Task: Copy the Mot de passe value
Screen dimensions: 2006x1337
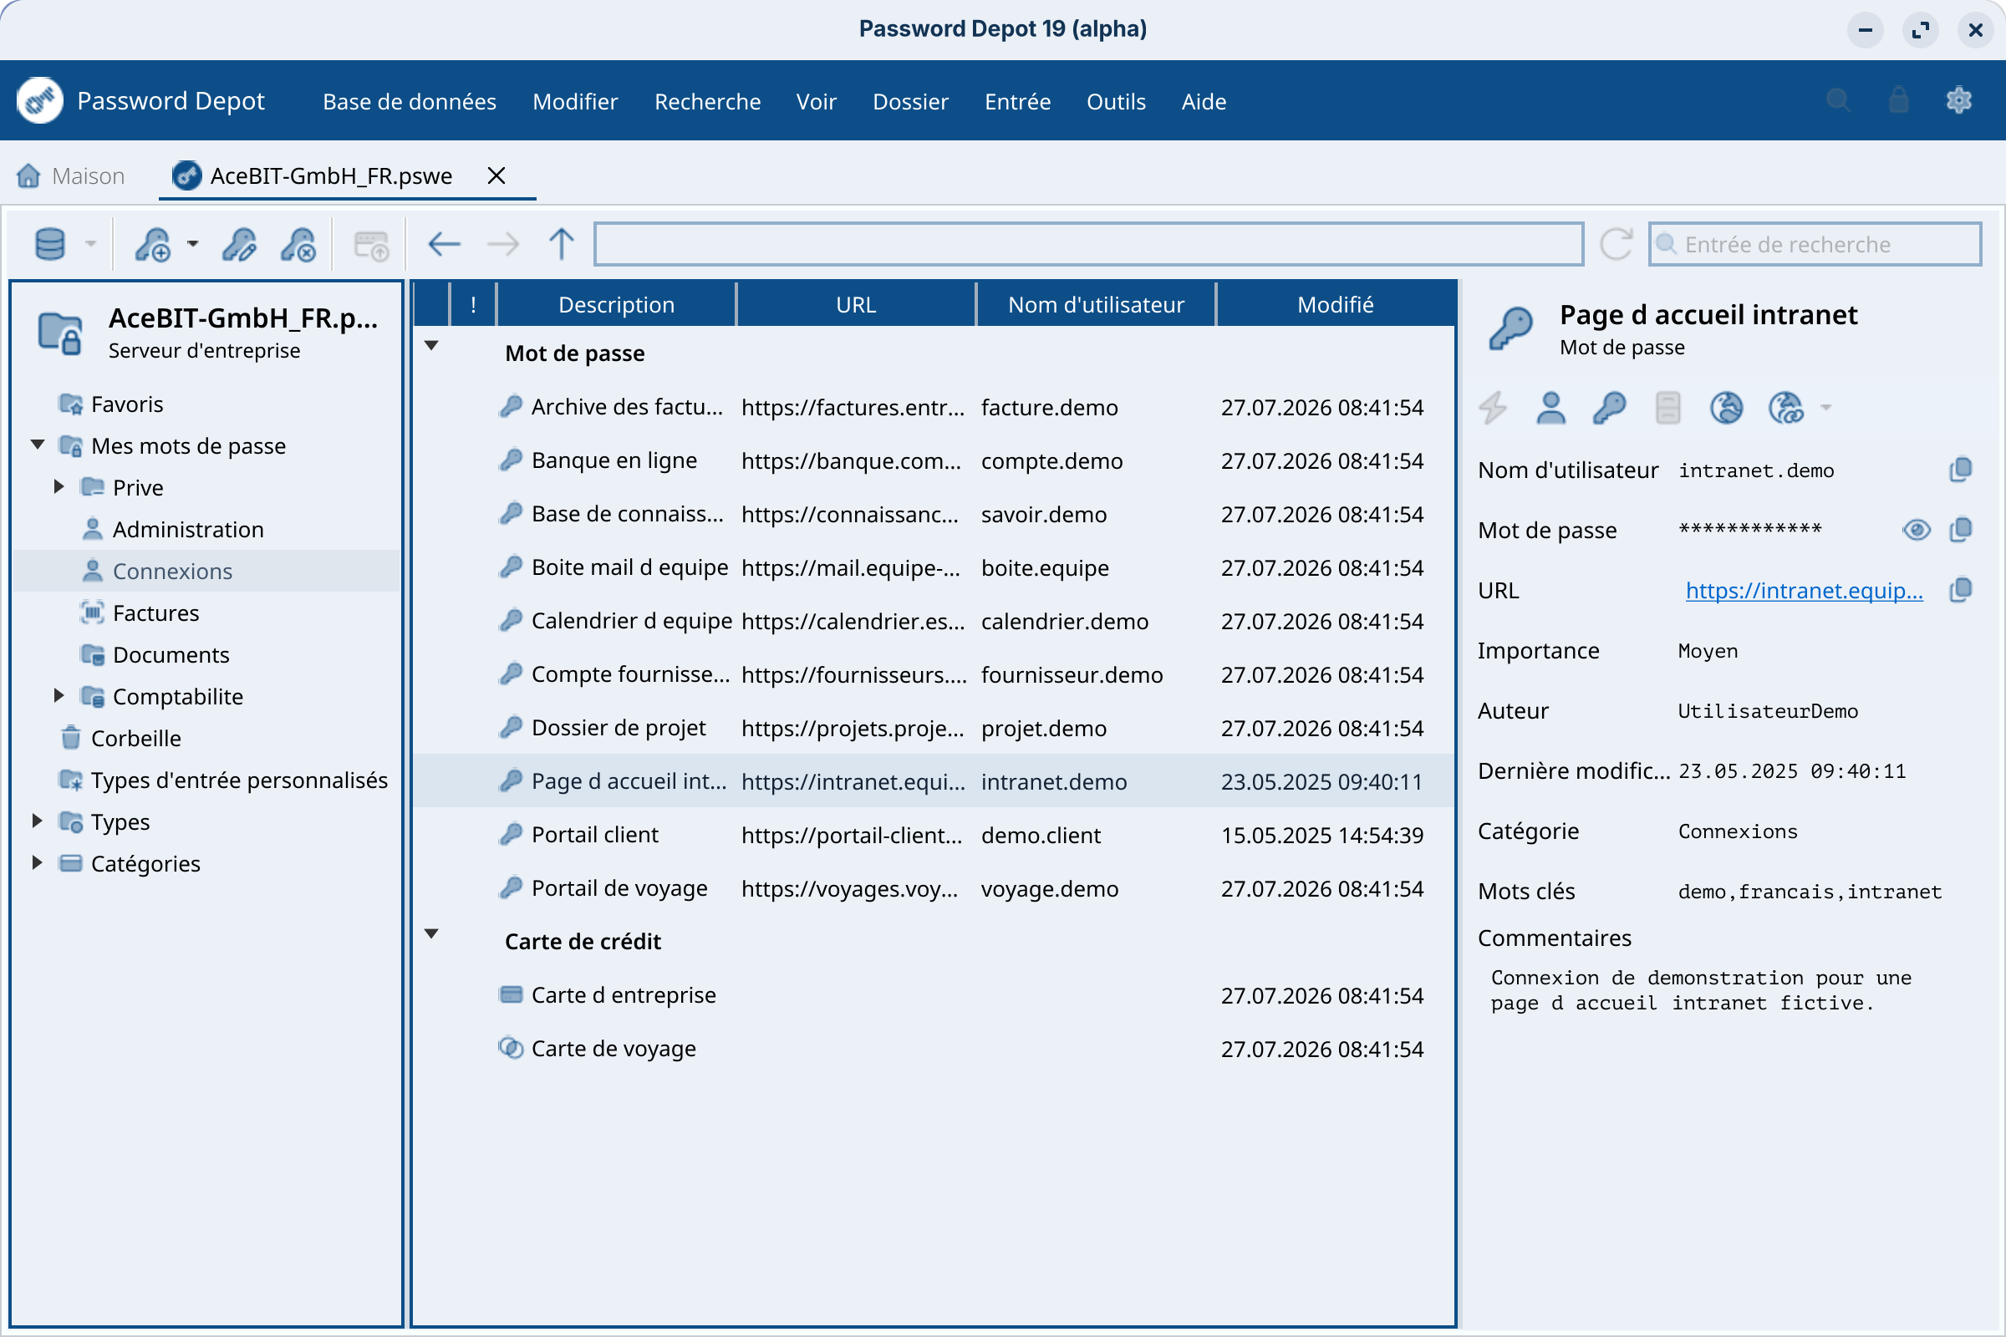Action: pyautogui.click(x=1961, y=531)
